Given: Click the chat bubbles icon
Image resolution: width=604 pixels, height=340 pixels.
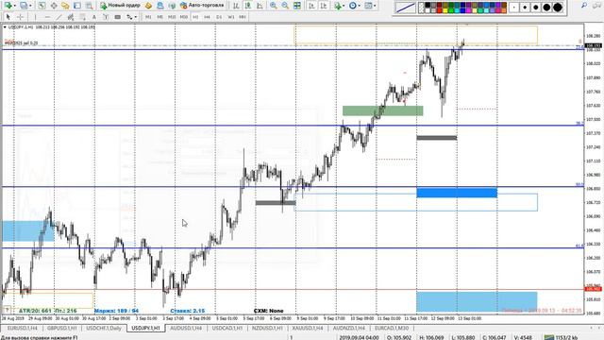Looking at the screenshot, I should tap(596, 6).
